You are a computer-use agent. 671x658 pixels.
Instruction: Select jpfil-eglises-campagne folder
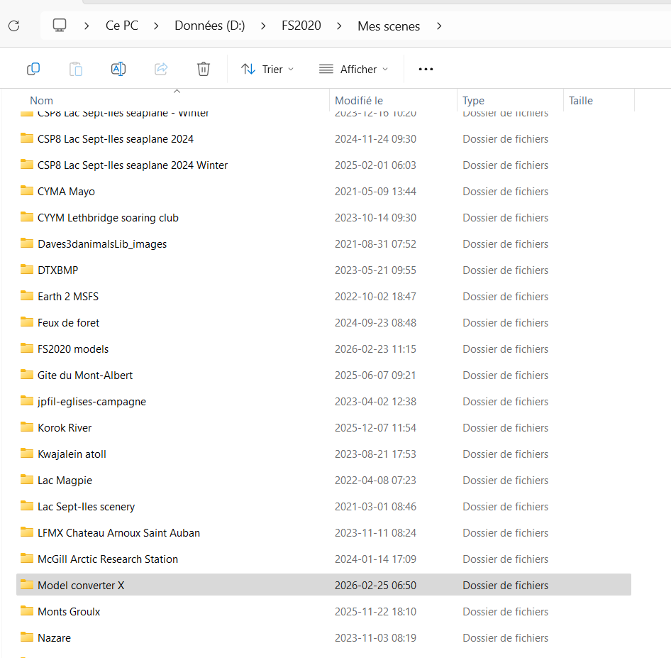pyautogui.click(x=323, y=402)
